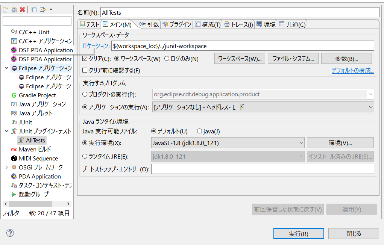Switch to the 共通(C) tab

(x=292, y=24)
